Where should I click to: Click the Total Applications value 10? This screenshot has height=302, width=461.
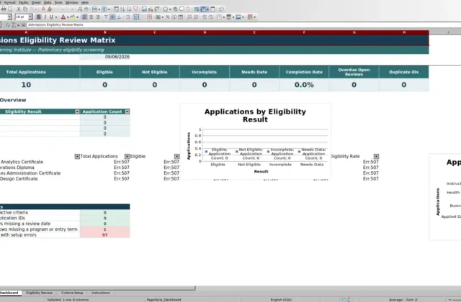26,85
